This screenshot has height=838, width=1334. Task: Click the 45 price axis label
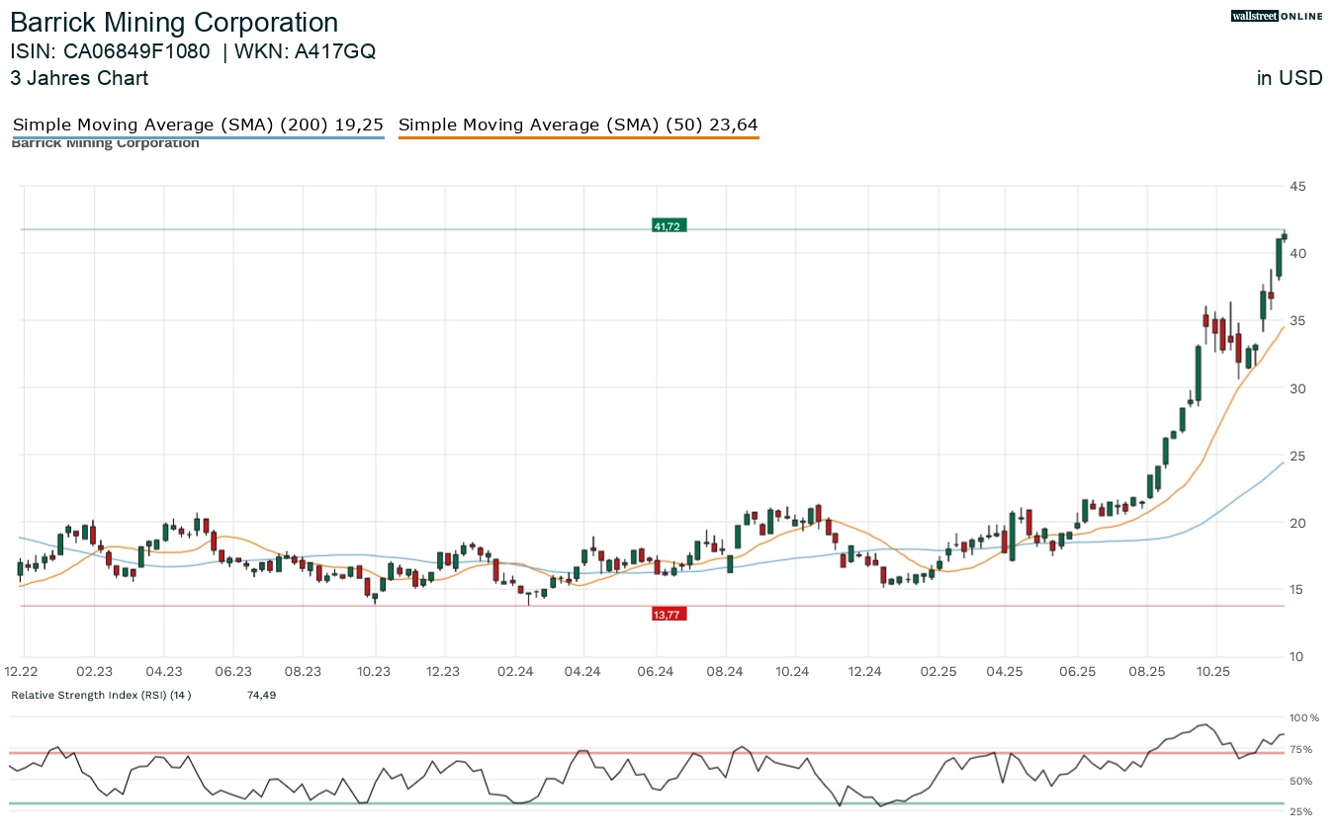point(1296,186)
